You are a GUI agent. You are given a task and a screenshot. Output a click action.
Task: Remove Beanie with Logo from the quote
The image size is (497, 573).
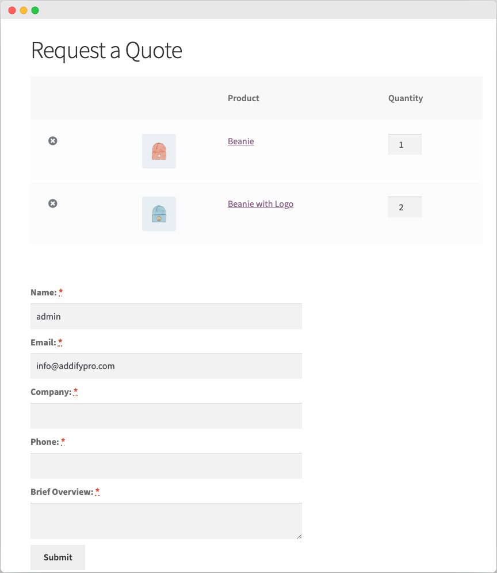point(52,203)
